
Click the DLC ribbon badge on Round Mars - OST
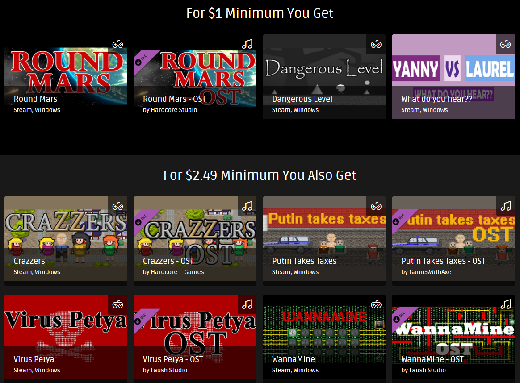[143, 59]
